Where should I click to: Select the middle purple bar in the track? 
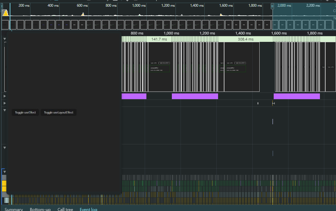195,96
